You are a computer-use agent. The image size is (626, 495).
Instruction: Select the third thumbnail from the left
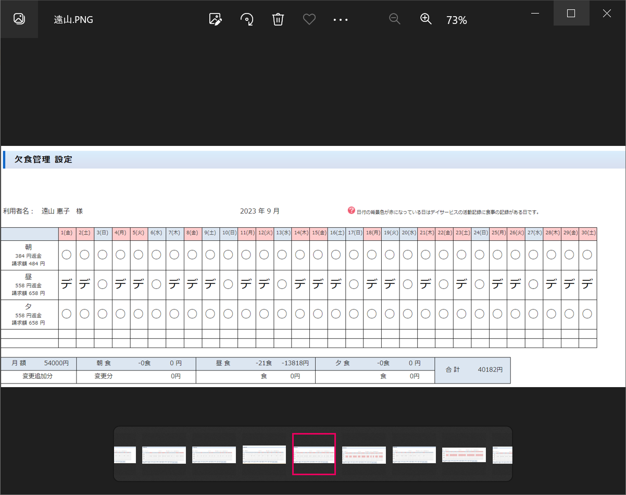[214, 454]
